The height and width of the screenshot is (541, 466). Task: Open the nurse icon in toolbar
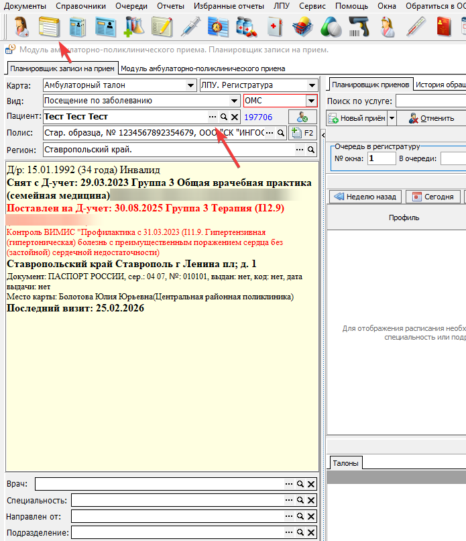tap(388, 27)
